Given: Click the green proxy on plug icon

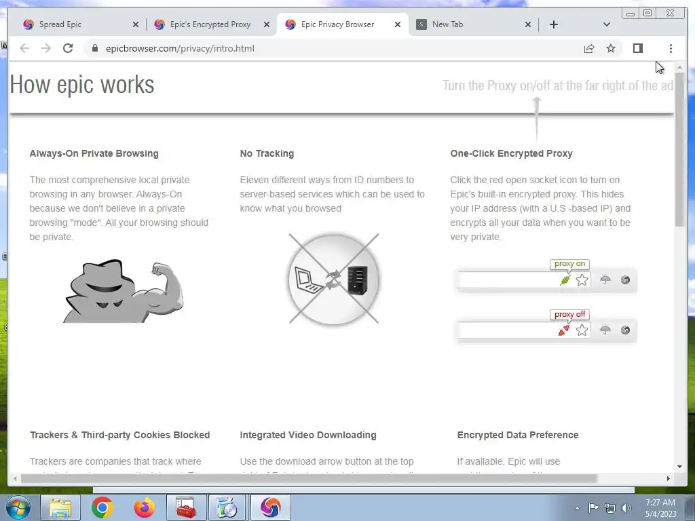Looking at the screenshot, I should click(x=565, y=280).
